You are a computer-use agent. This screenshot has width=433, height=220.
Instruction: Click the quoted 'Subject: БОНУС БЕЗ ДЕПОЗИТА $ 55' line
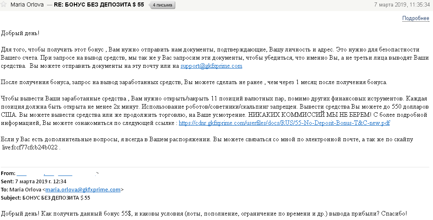pyautogui.click(x=45, y=198)
